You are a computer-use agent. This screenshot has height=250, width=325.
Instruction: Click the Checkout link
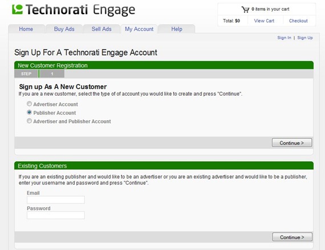tap(298, 21)
